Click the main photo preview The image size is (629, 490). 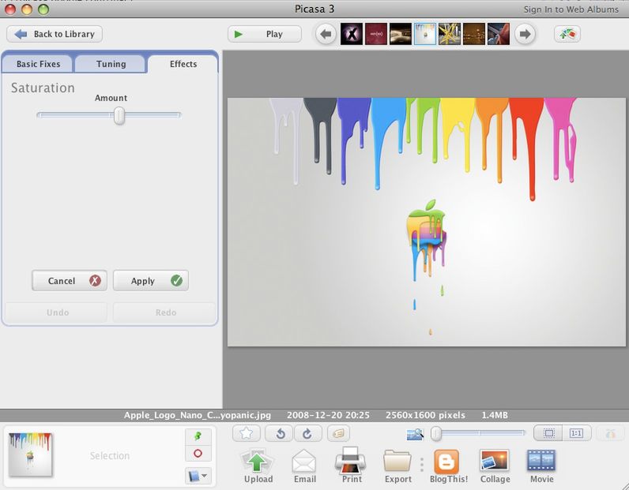click(x=427, y=222)
